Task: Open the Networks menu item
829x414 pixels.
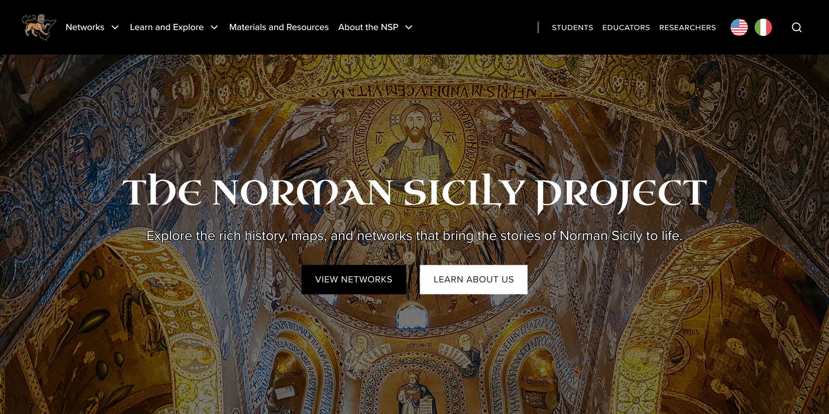Action: pyautogui.click(x=85, y=27)
